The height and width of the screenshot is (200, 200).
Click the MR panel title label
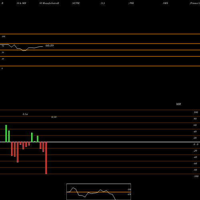click(x=178, y=104)
